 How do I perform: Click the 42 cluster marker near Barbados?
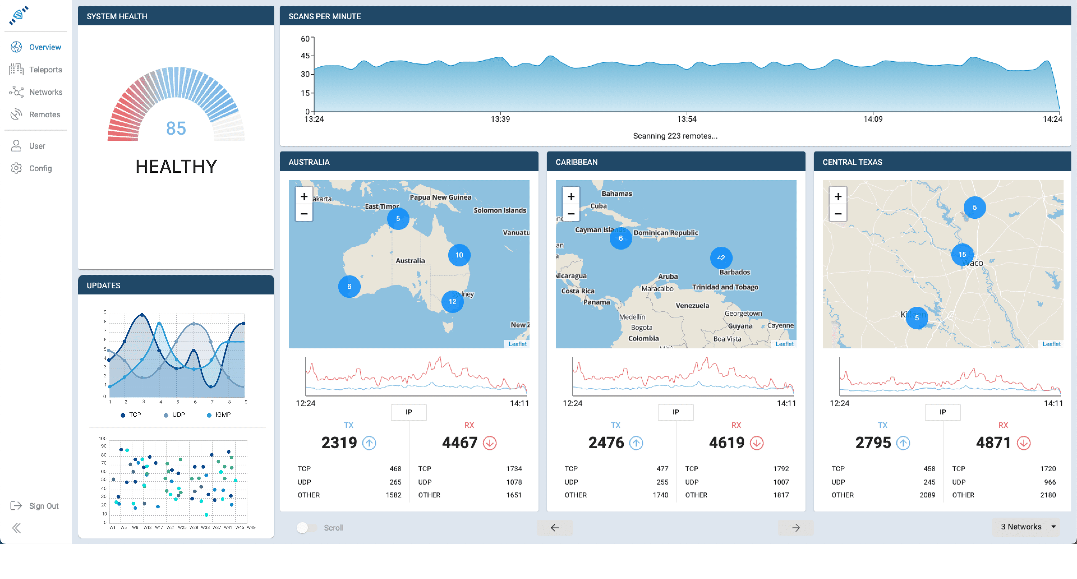point(721,258)
